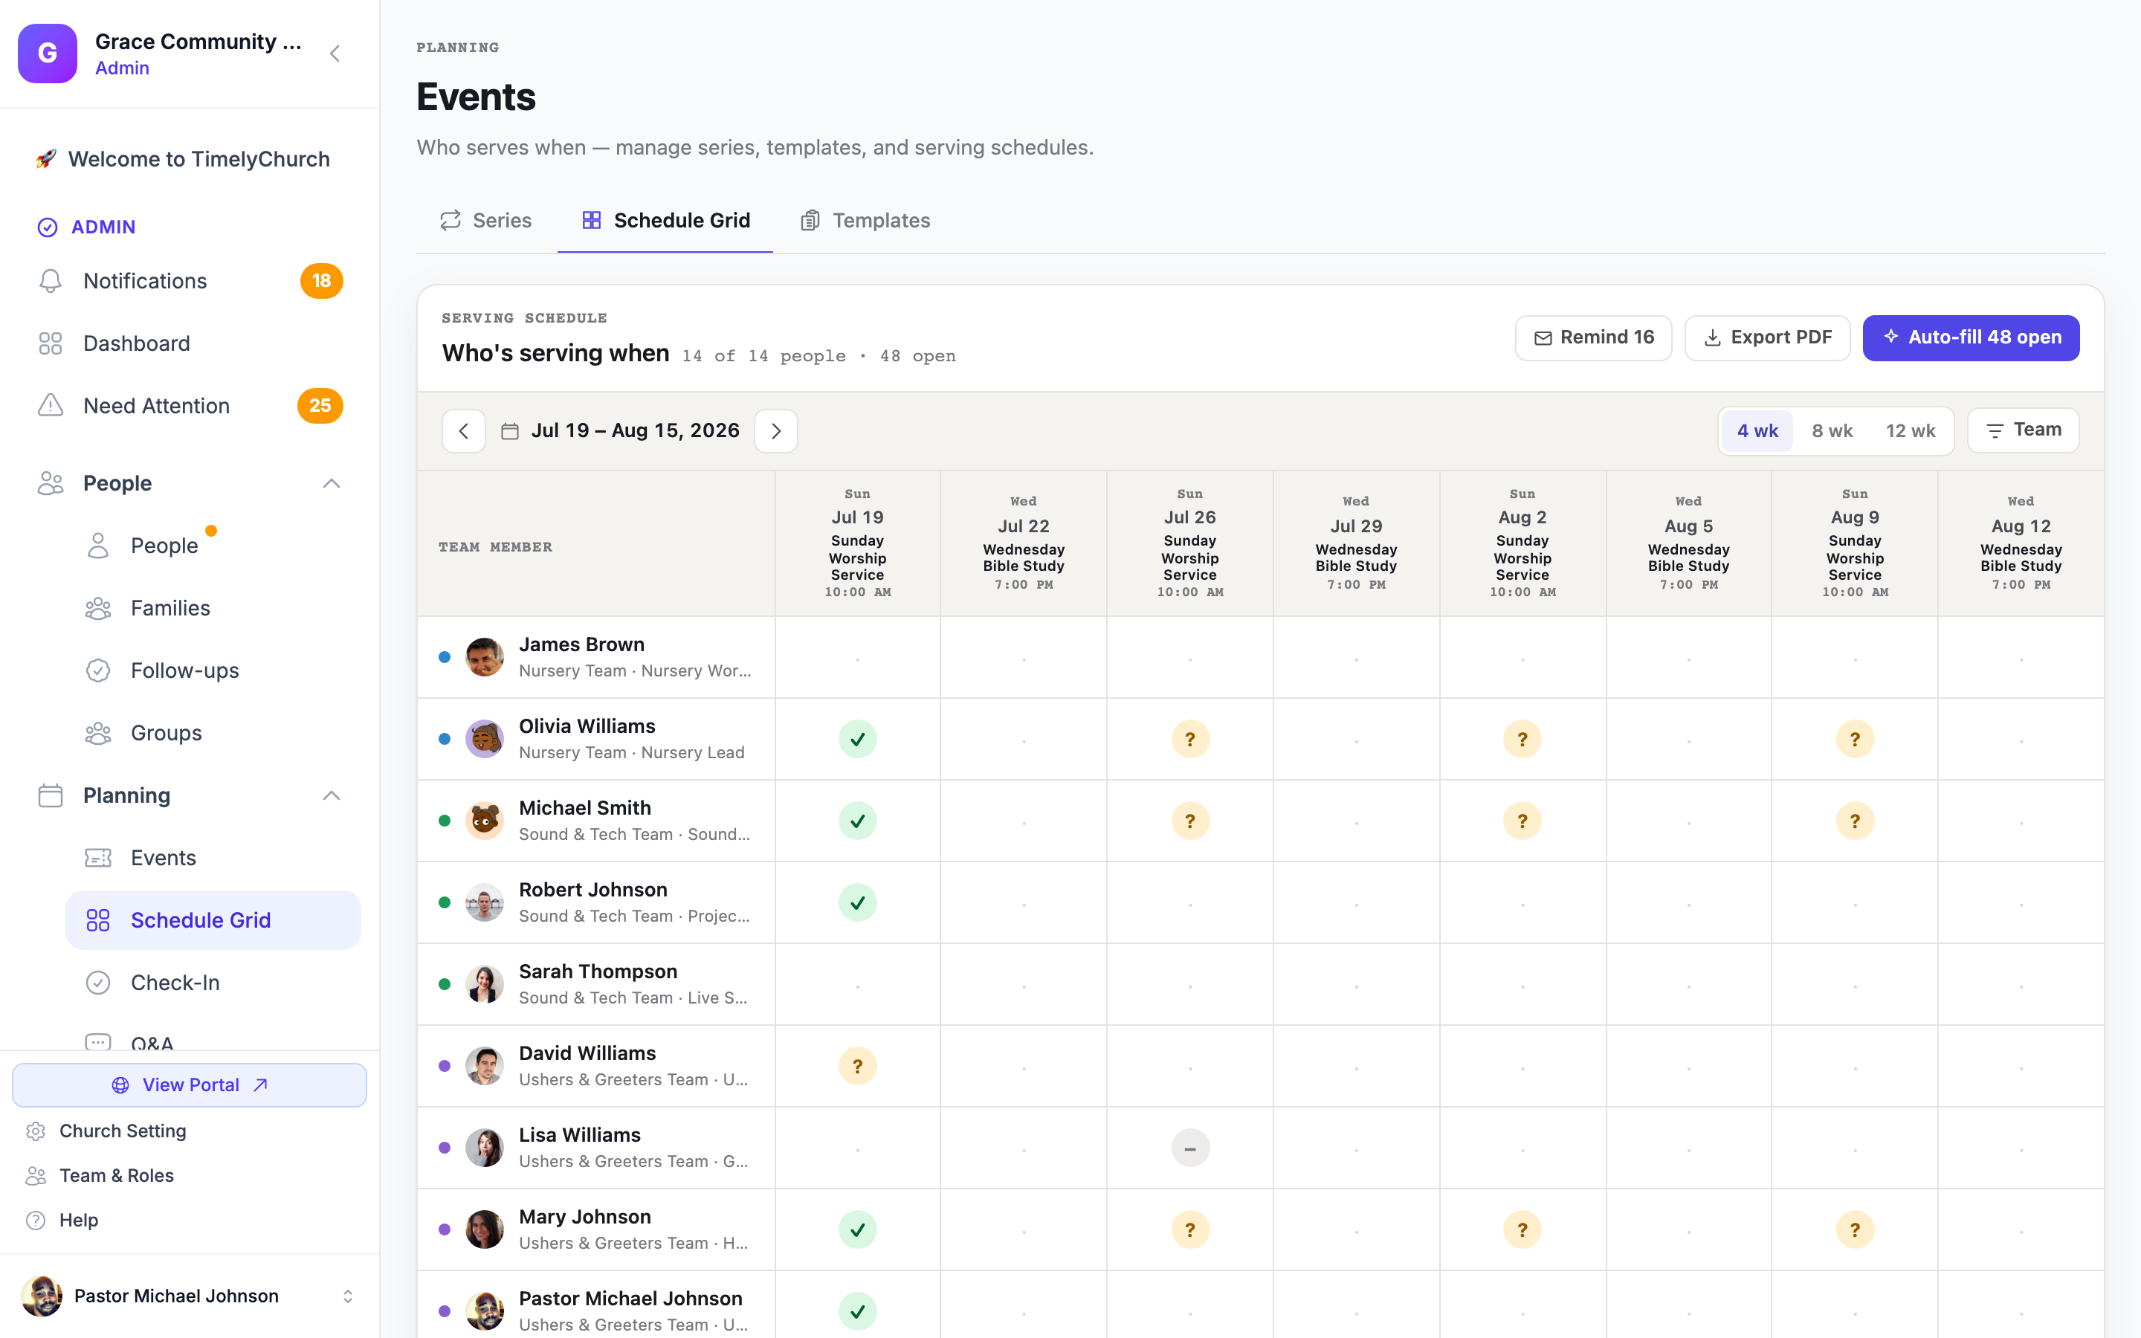Collapse the Planning section in sidebar
Viewport: 2141px width, 1338px height.
[331, 795]
